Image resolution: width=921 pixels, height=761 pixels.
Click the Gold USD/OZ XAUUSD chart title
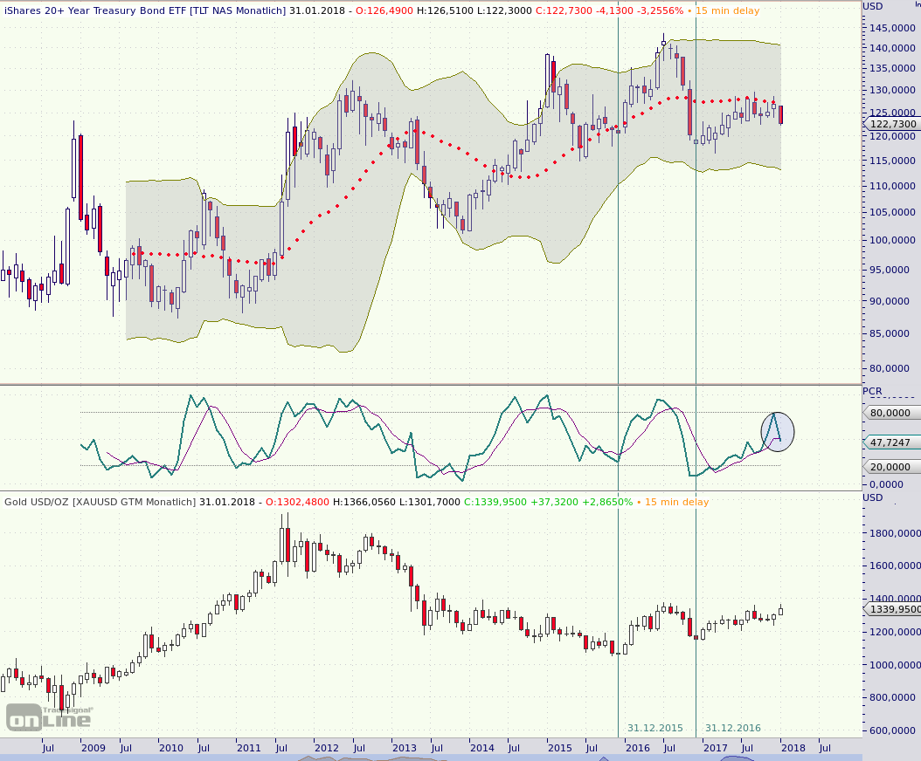100,502
